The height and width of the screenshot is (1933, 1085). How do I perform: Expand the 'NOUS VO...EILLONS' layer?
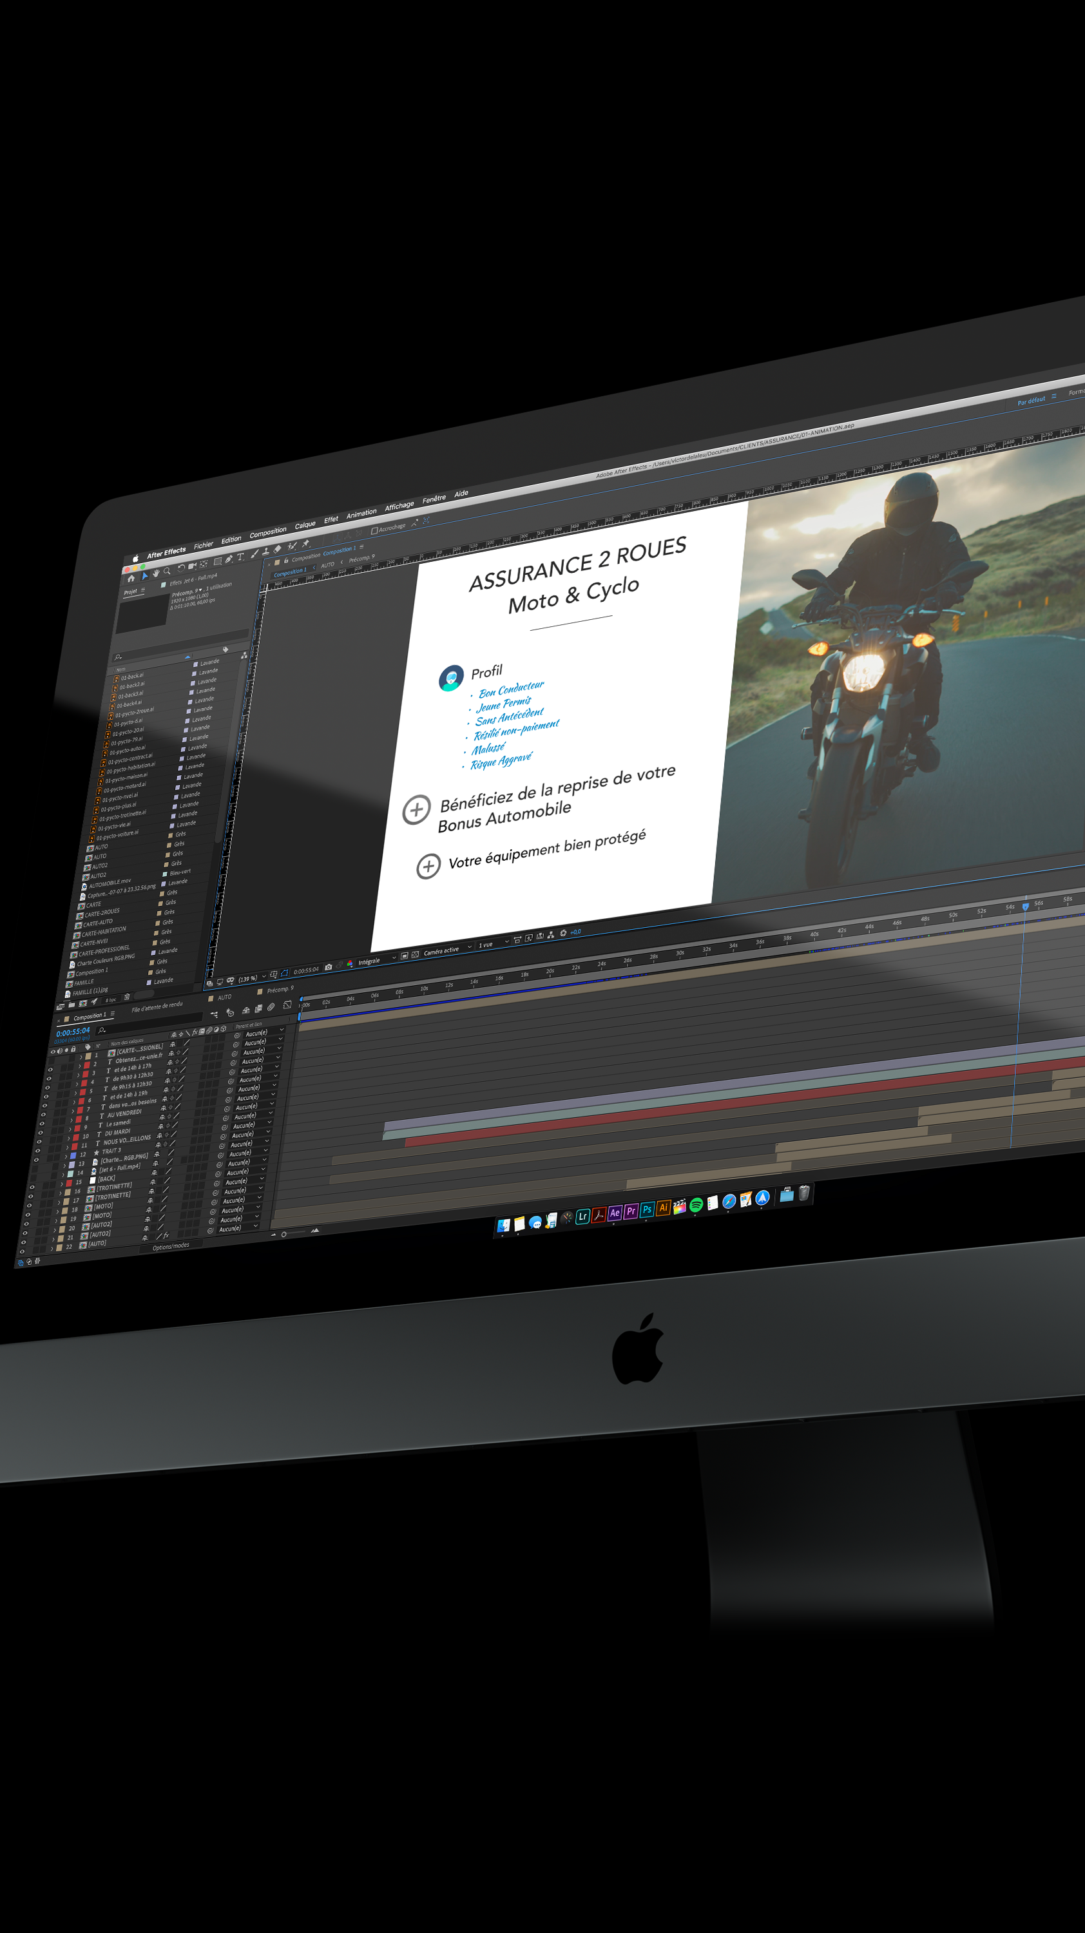[67, 1148]
